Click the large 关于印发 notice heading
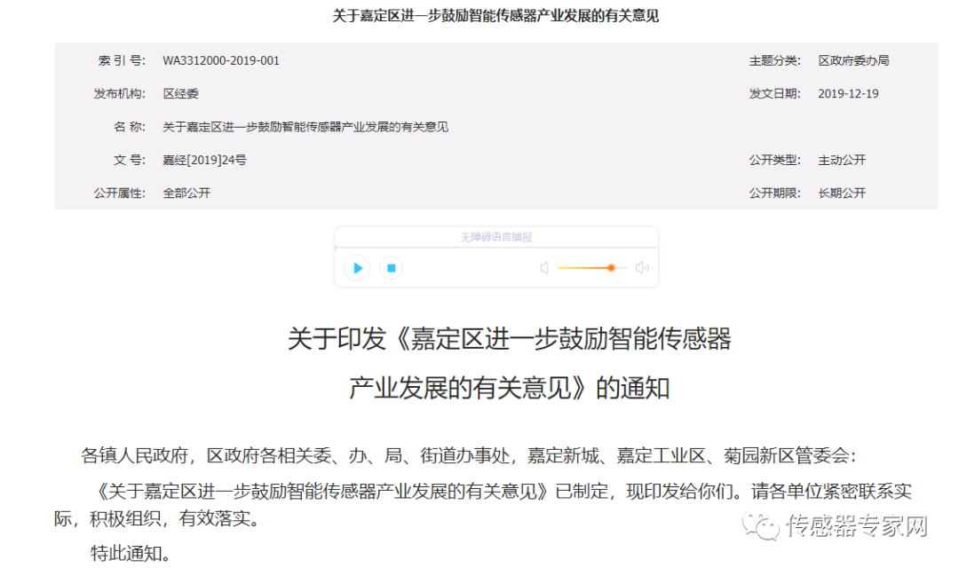 509,339
